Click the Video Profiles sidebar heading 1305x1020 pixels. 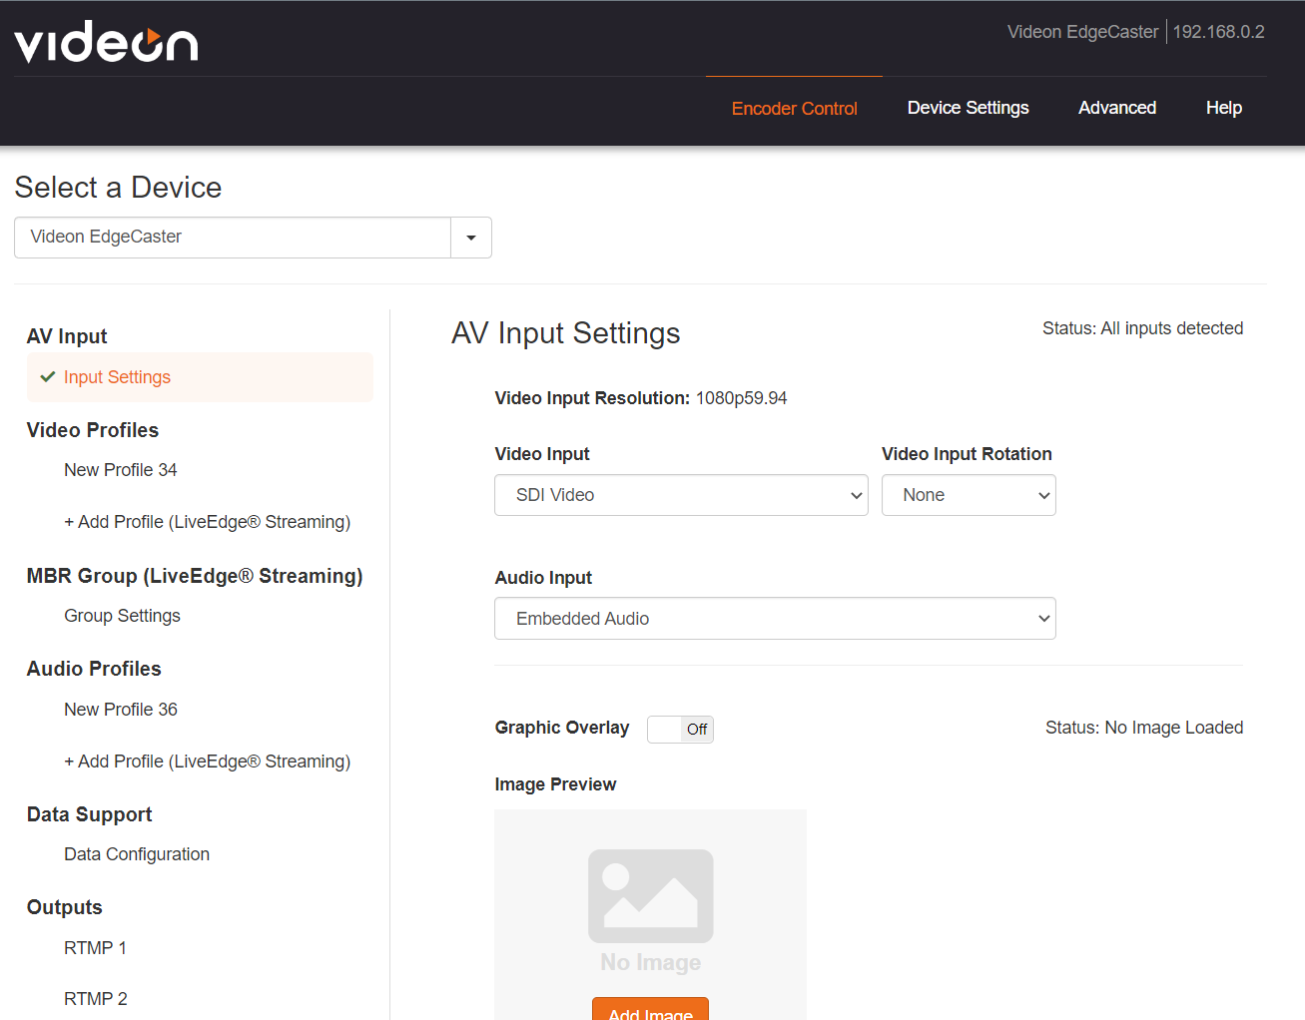pos(93,430)
